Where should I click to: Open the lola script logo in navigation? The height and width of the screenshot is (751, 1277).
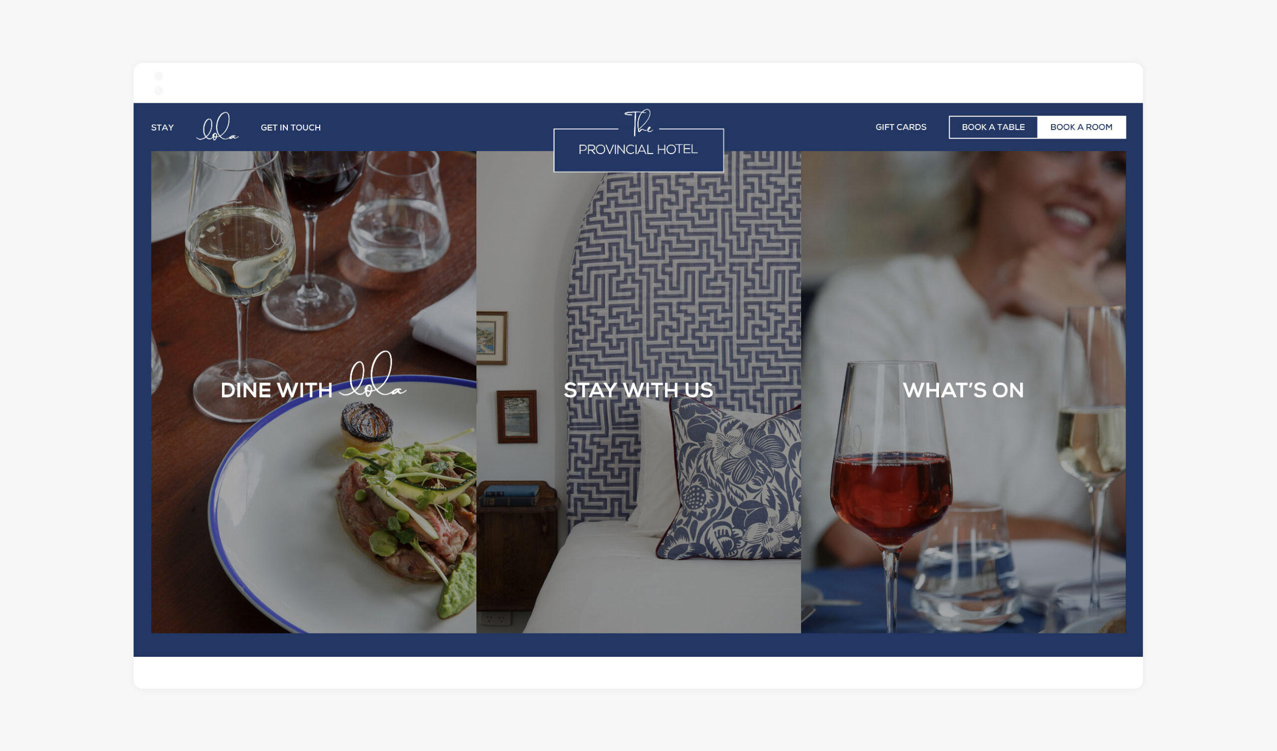pos(217,127)
